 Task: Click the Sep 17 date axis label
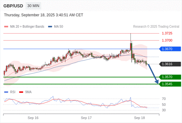[x=86, y=118]
